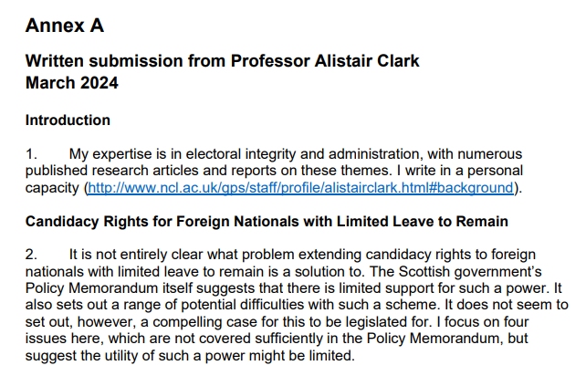Click the 'Annex A' heading

65,26
